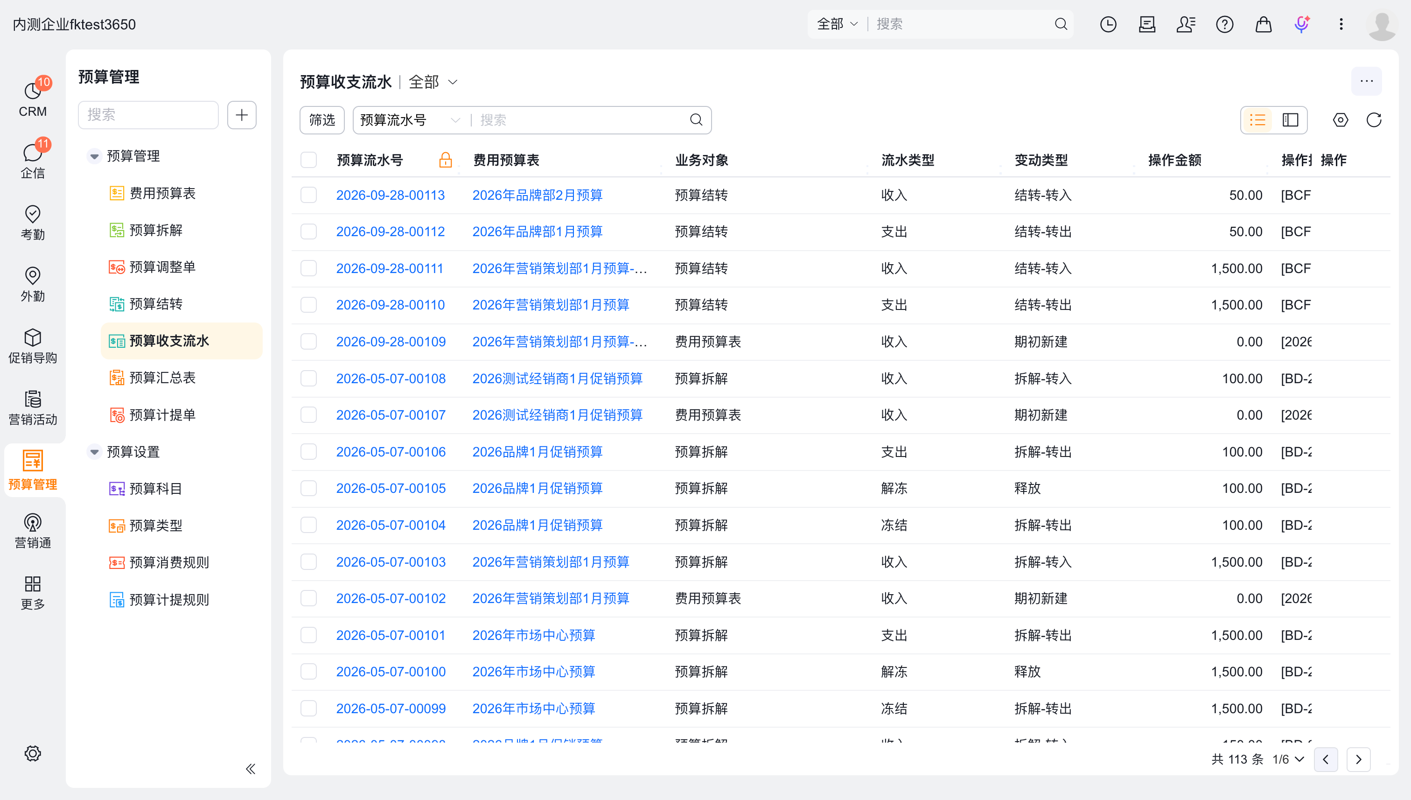
Task: Toggle the select-all header checkbox
Action: 309,160
